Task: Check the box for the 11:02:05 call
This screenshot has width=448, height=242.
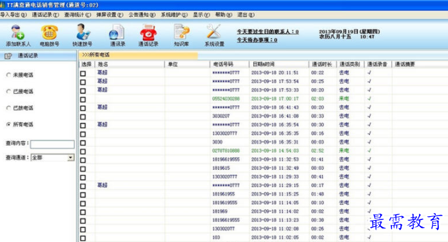Action: click(x=83, y=238)
